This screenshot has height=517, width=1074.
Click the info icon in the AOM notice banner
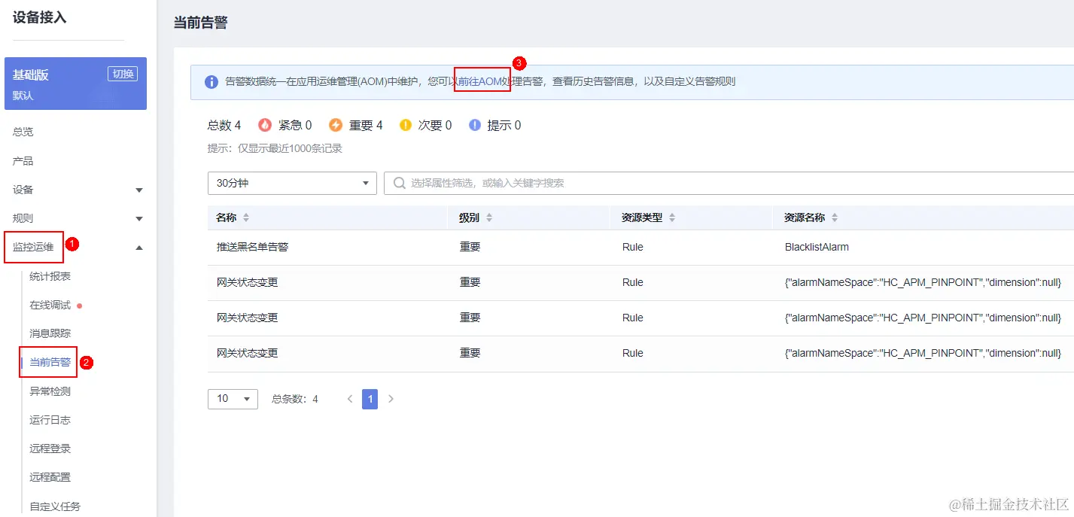click(x=211, y=81)
